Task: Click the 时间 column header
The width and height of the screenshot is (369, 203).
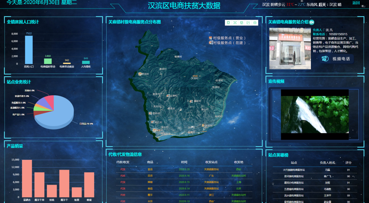Action: pyautogui.click(x=184, y=162)
